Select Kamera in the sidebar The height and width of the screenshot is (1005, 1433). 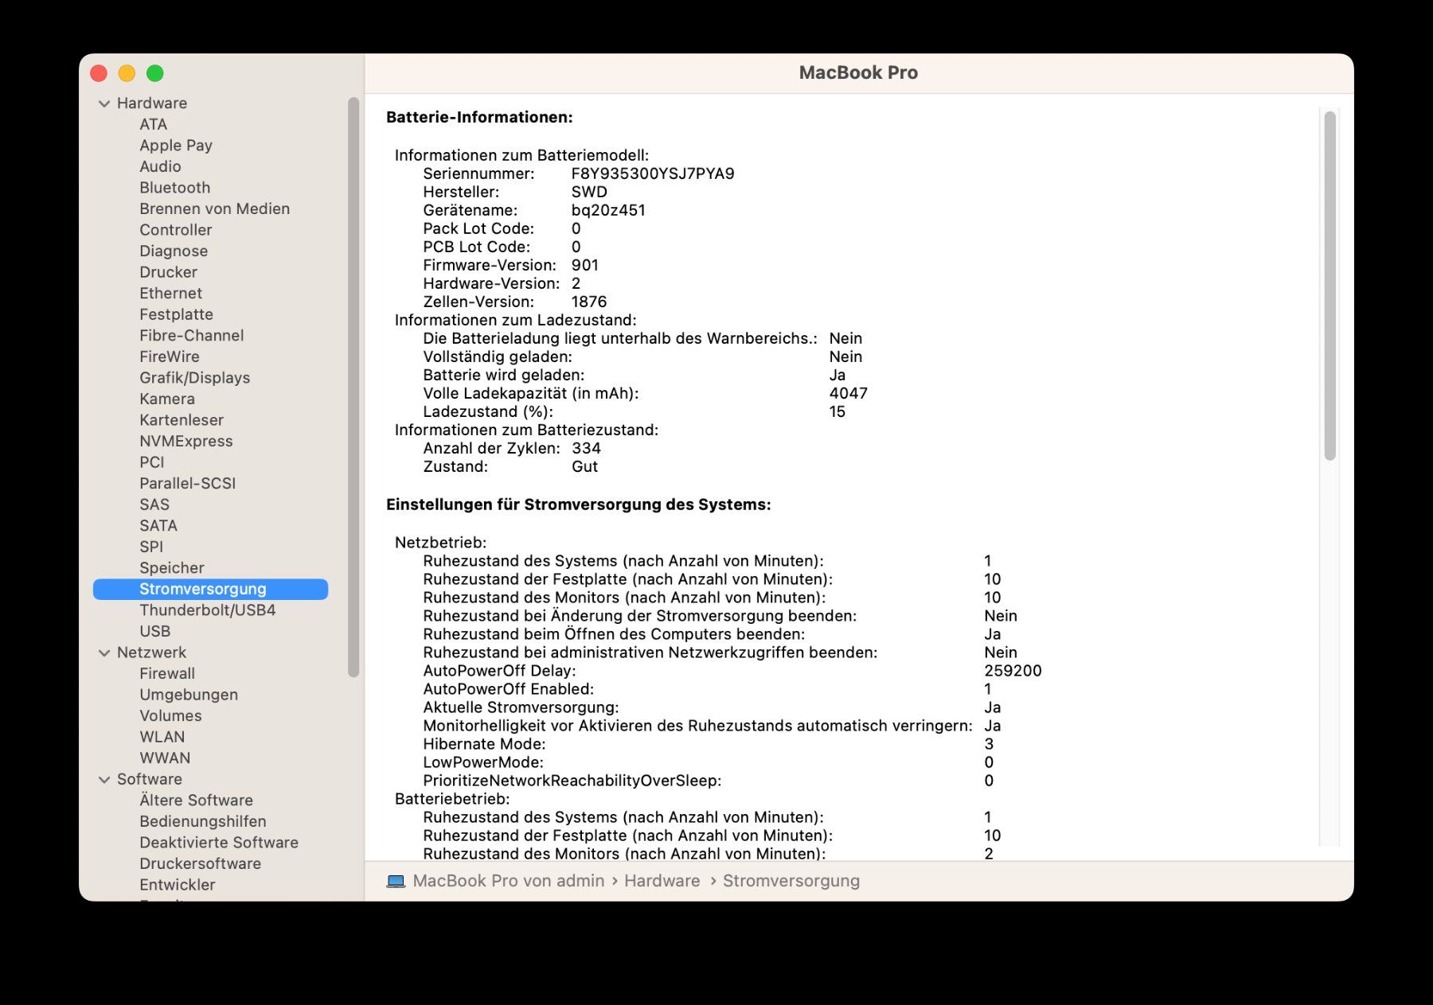point(167,399)
